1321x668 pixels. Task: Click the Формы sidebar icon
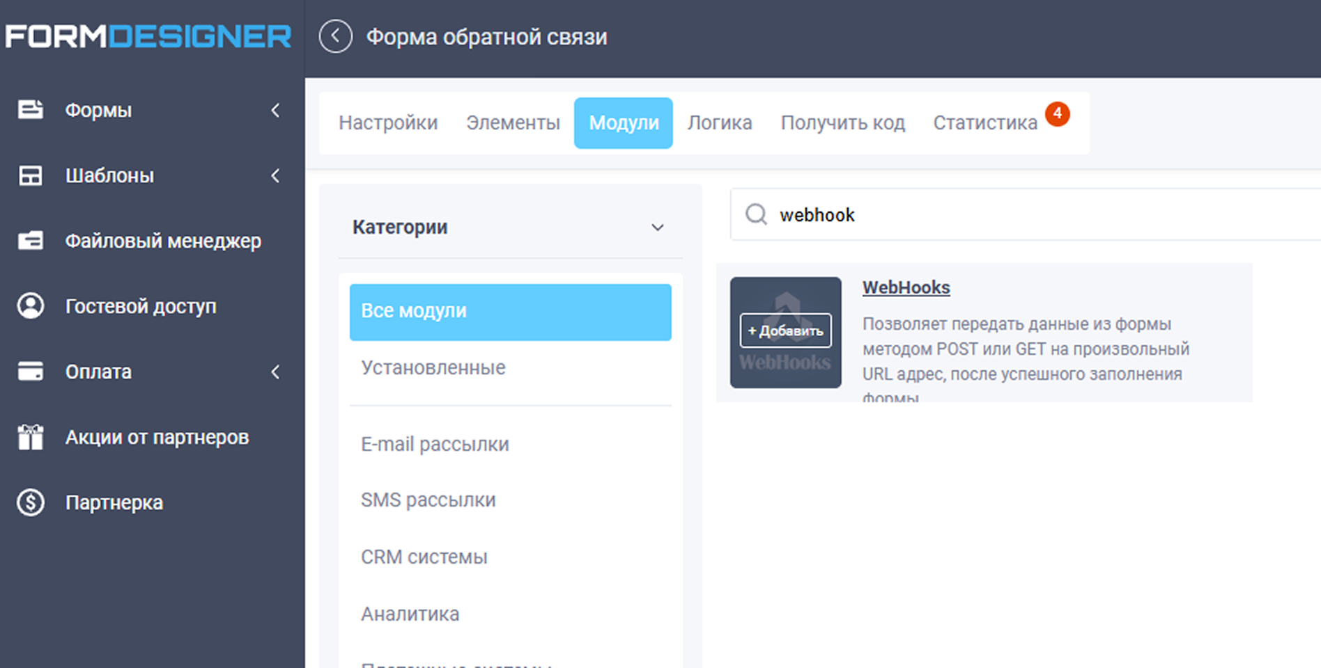tap(29, 109)
